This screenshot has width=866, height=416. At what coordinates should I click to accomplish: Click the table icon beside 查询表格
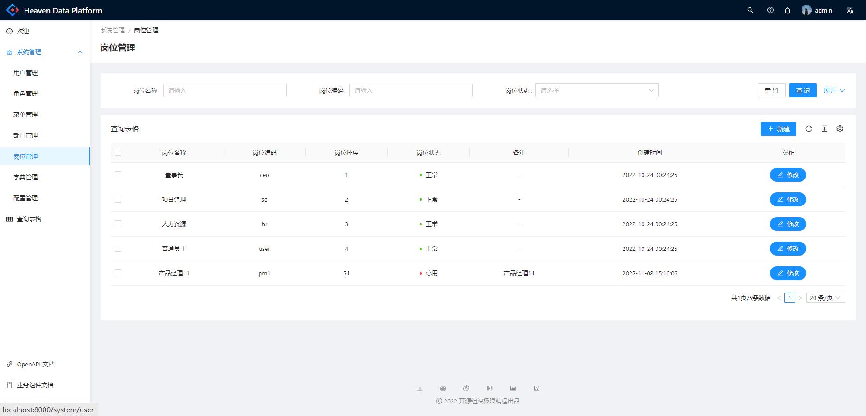pyautogui.click(x=9, y=219)
